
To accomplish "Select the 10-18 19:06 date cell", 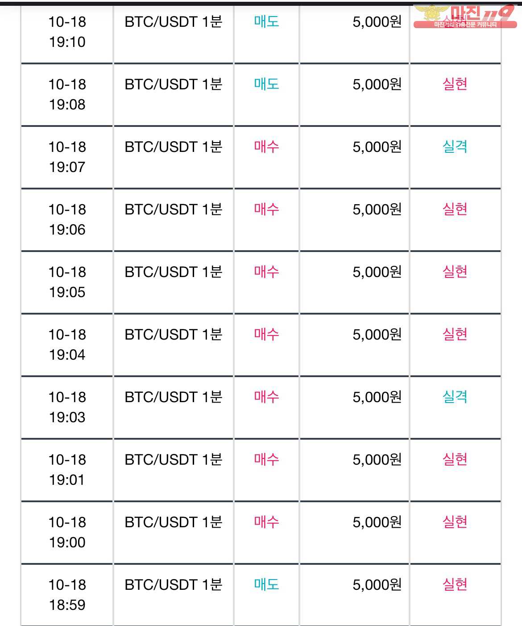I will [67, 219].
